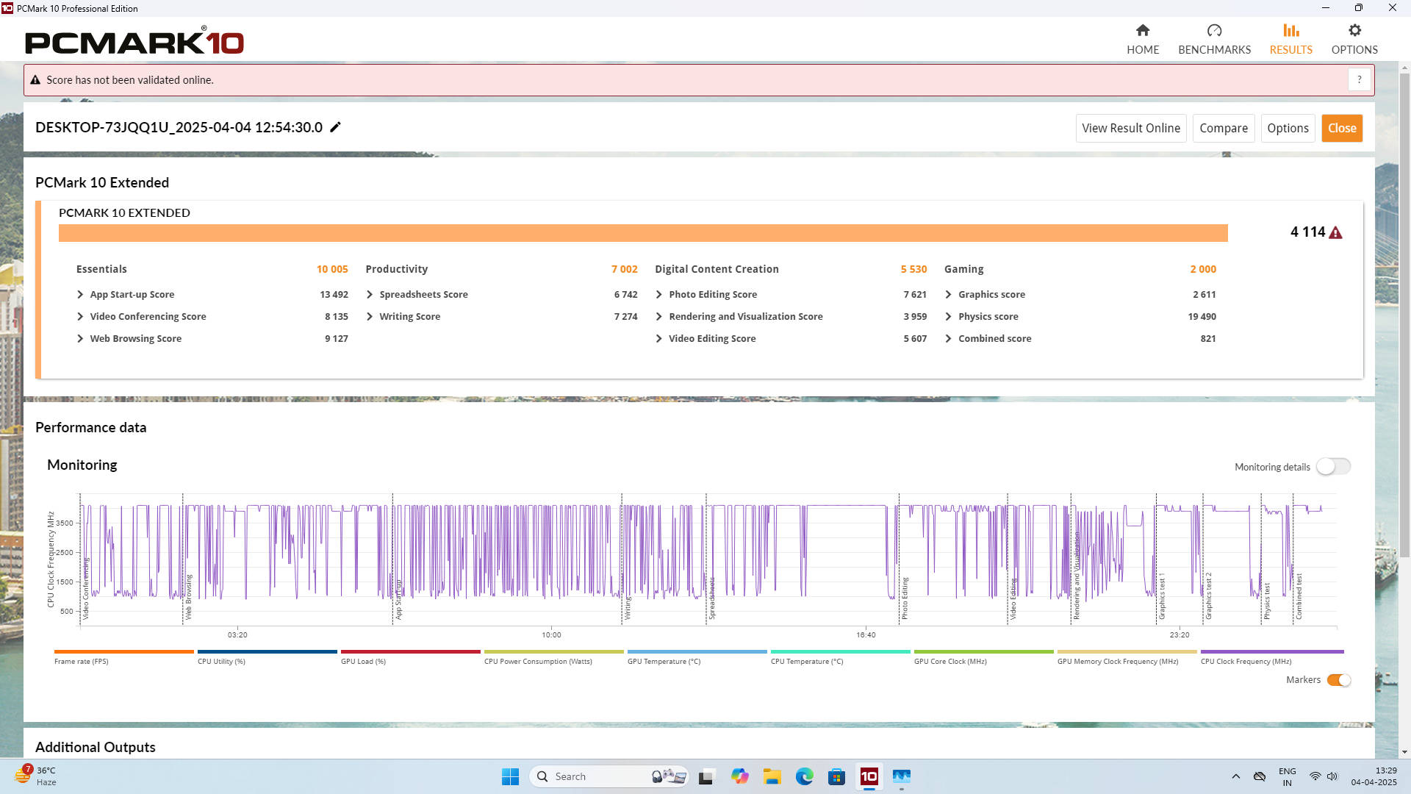Image resolution: width=1411 pixels, height=794 pixels.
Task: Open the clock and date flyout
Action: pos(1374,776)
